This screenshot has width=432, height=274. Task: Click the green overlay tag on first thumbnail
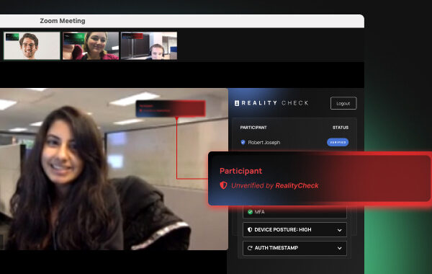pos(12,37)
